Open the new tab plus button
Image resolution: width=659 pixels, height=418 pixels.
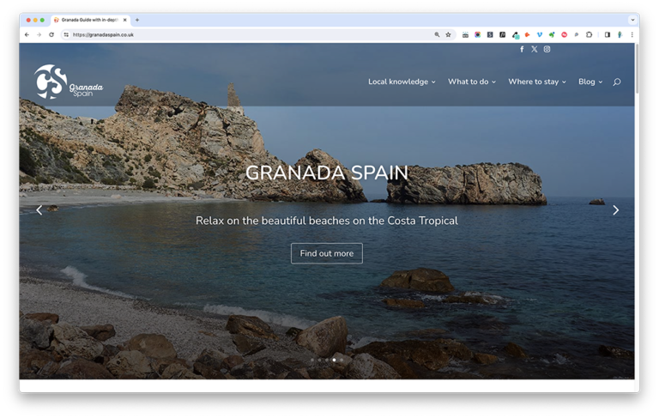pos(137,20)
